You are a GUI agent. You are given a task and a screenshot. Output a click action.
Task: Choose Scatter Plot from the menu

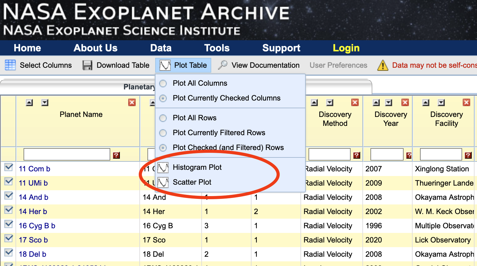(192, 182)
